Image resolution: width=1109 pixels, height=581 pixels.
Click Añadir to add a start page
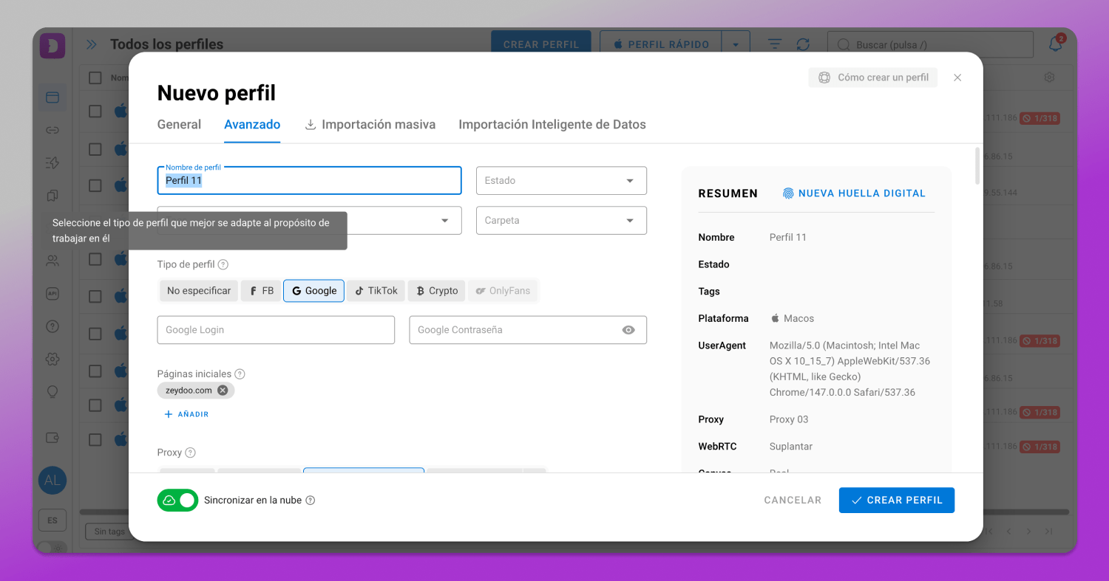coord(186,415)
